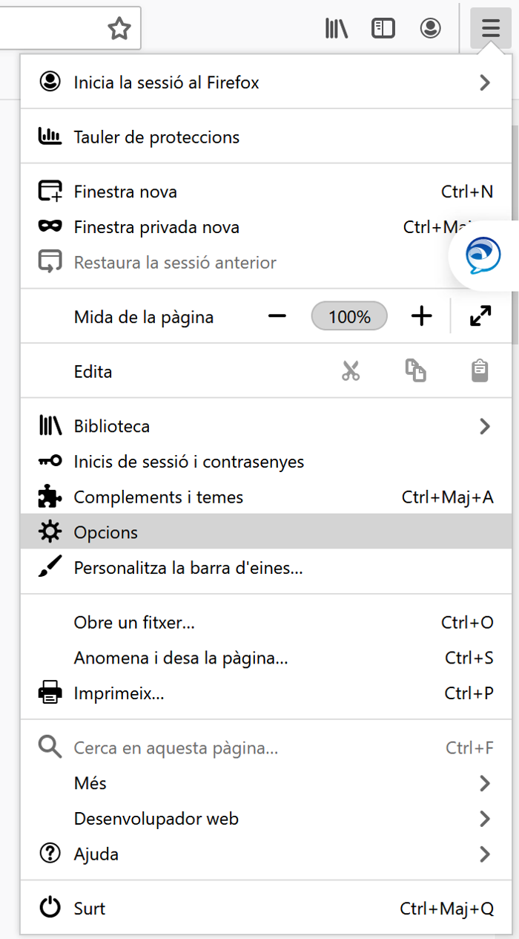
Task: Click the floating blue chat bubble icon
Action: click(x=483, y=256)
